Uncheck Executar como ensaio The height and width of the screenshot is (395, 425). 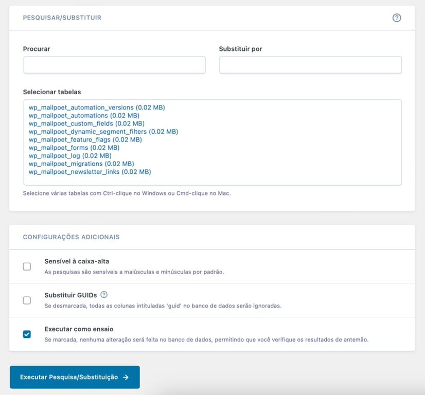[x=27, y=333]
